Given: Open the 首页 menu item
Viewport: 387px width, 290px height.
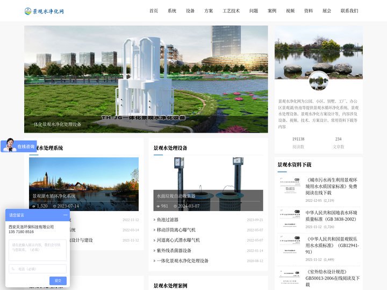Looking at the screenshot, I should tap(154, 11).
